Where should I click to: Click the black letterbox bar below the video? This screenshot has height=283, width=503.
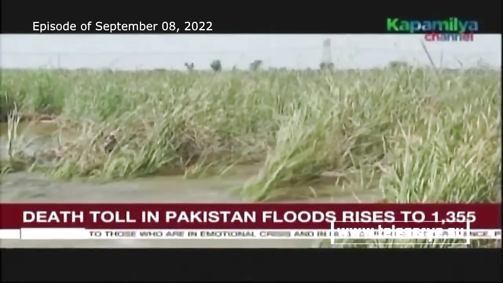tap(251, 266)
